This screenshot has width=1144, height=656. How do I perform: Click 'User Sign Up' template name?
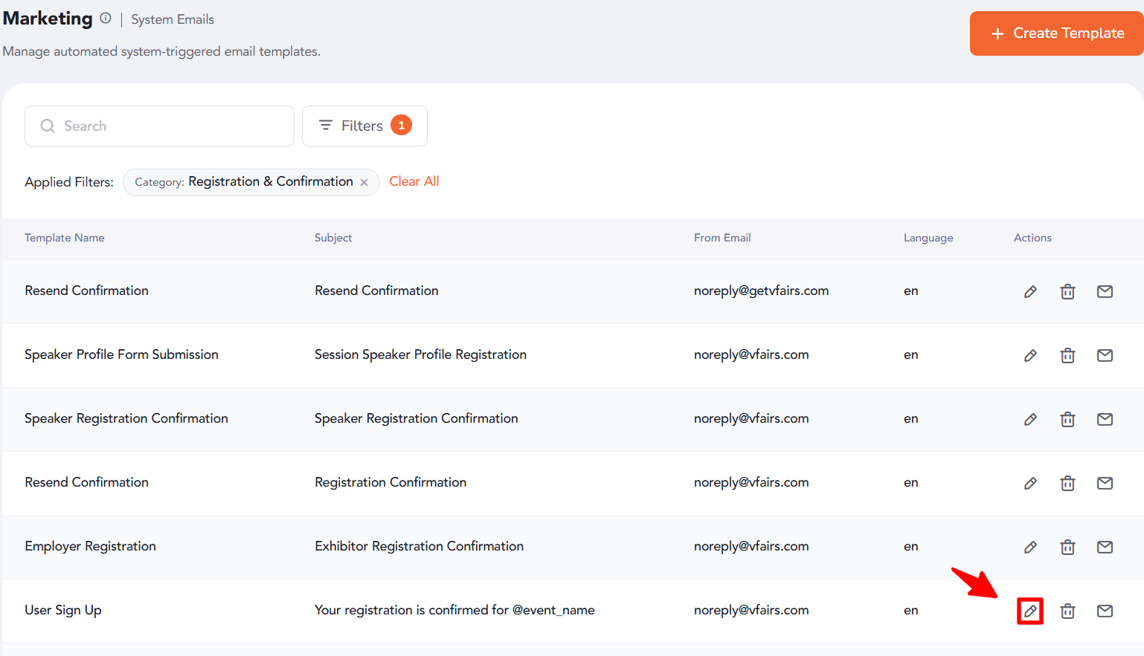click(63, 610)
